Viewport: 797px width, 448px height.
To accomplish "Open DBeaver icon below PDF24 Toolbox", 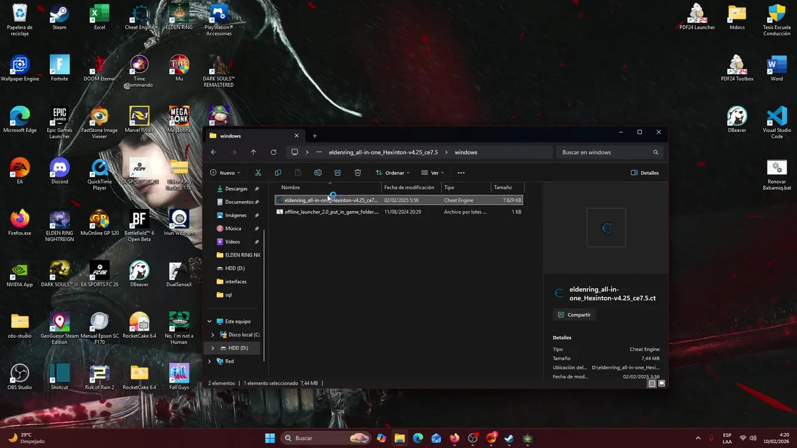I will 737,120.
